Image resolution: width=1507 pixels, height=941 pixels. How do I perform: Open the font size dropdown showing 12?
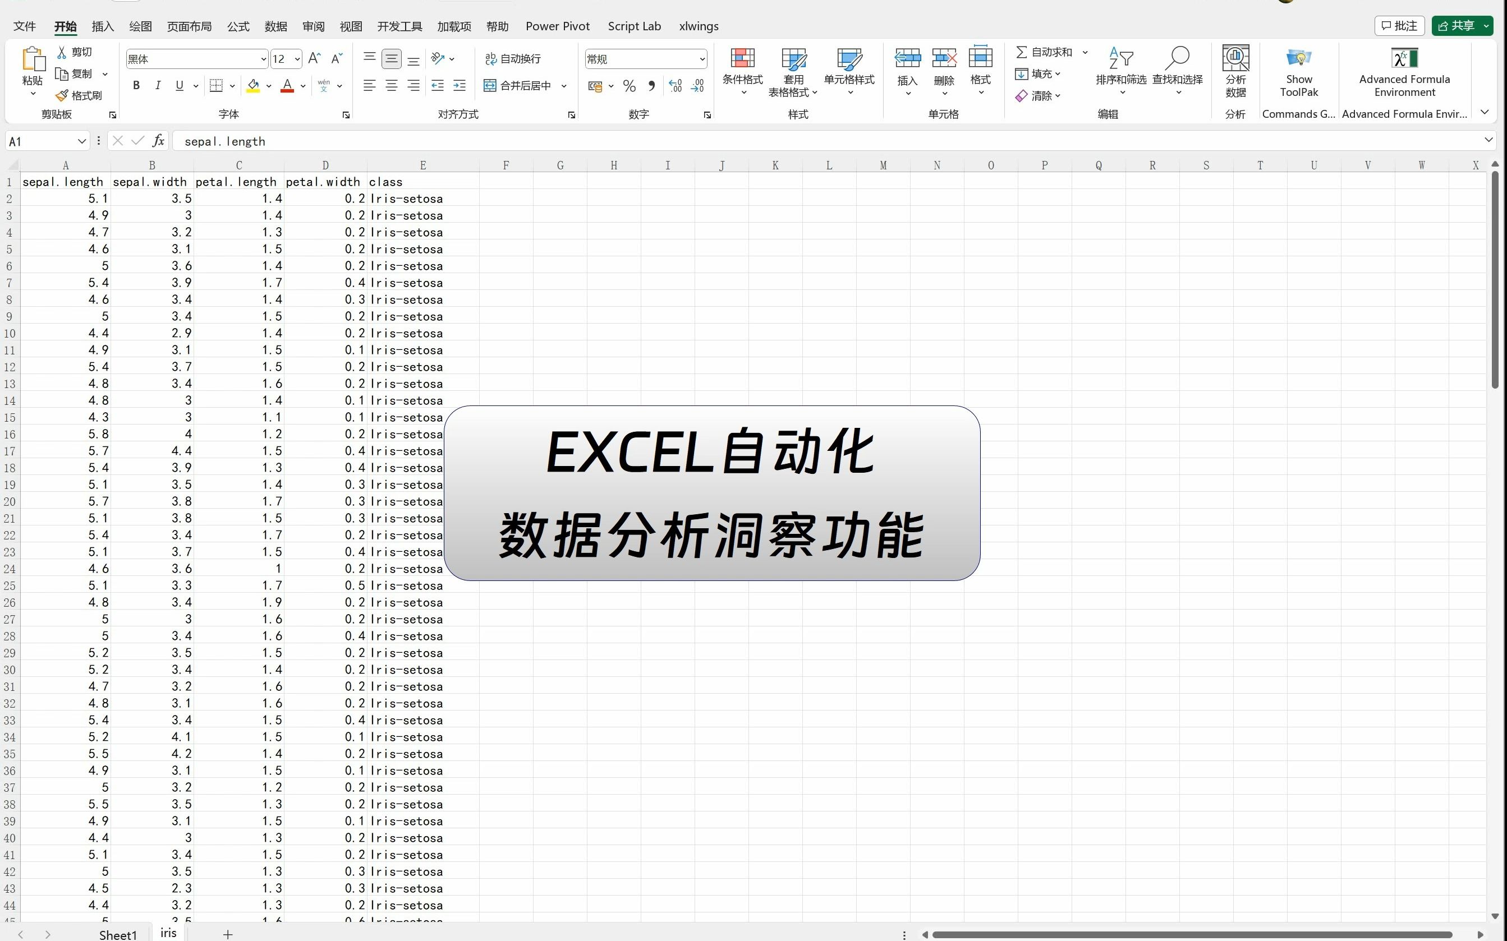click(297, 59)
